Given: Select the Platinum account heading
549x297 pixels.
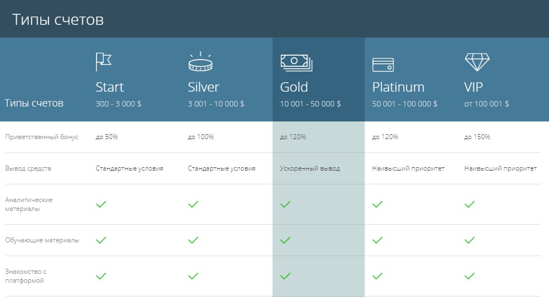Looking at the screenshot, I should [398, 87].
